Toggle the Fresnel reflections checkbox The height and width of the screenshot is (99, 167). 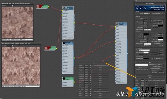click(163, 20)
